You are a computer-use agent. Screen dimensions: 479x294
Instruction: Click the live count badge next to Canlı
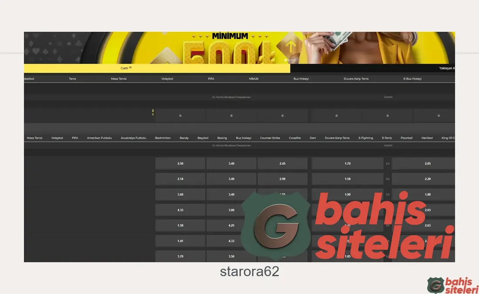click(x=130, y=67)
